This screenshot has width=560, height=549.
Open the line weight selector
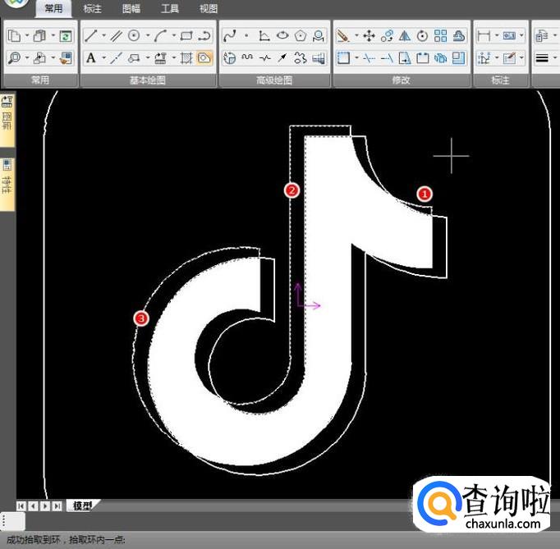coord(542,58)
